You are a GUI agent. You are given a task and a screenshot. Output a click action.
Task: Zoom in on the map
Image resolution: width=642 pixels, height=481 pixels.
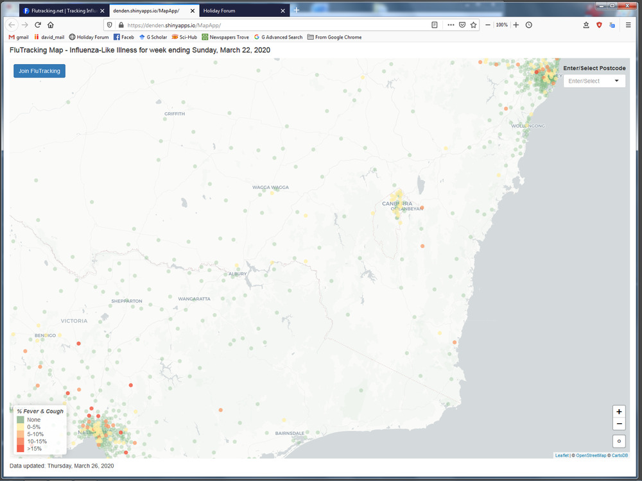pos(619,412)
